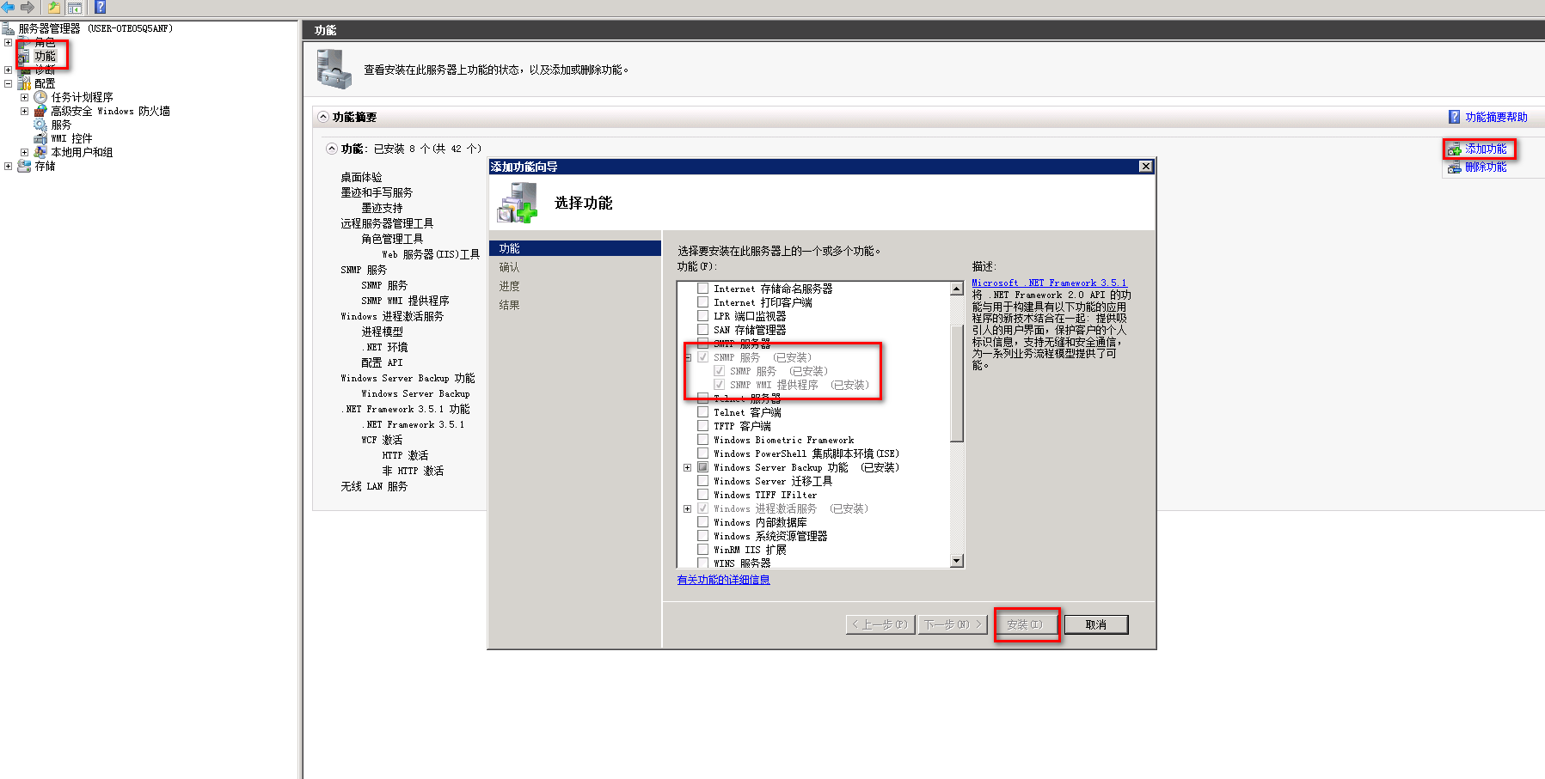Click the 高级安全 Windows 防火墙 icon
Screen dimensions: 1545x779
pyautogui.click(x=40, y=111)
